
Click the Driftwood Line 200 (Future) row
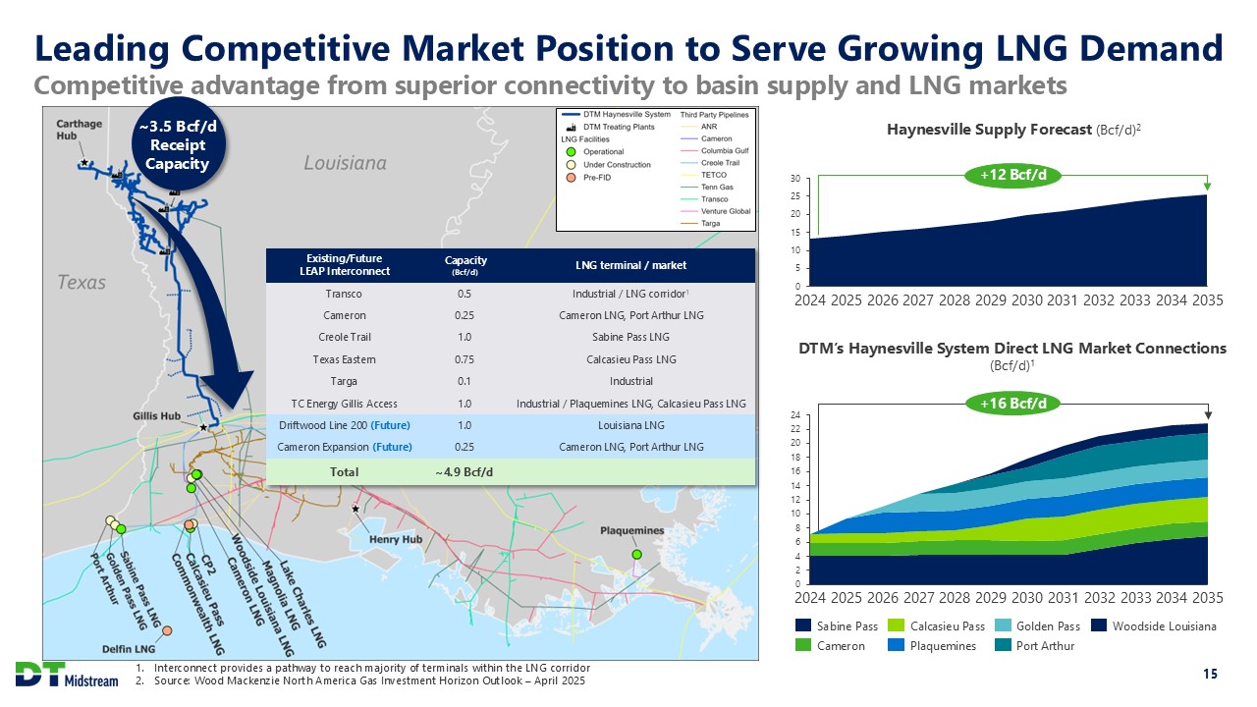(509, 425)
